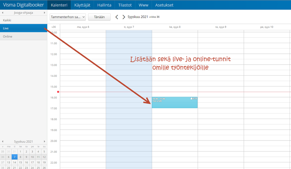291x169 pixels.
Task: Select day 12 in mini calendar
Action: (x=44, y=157)
